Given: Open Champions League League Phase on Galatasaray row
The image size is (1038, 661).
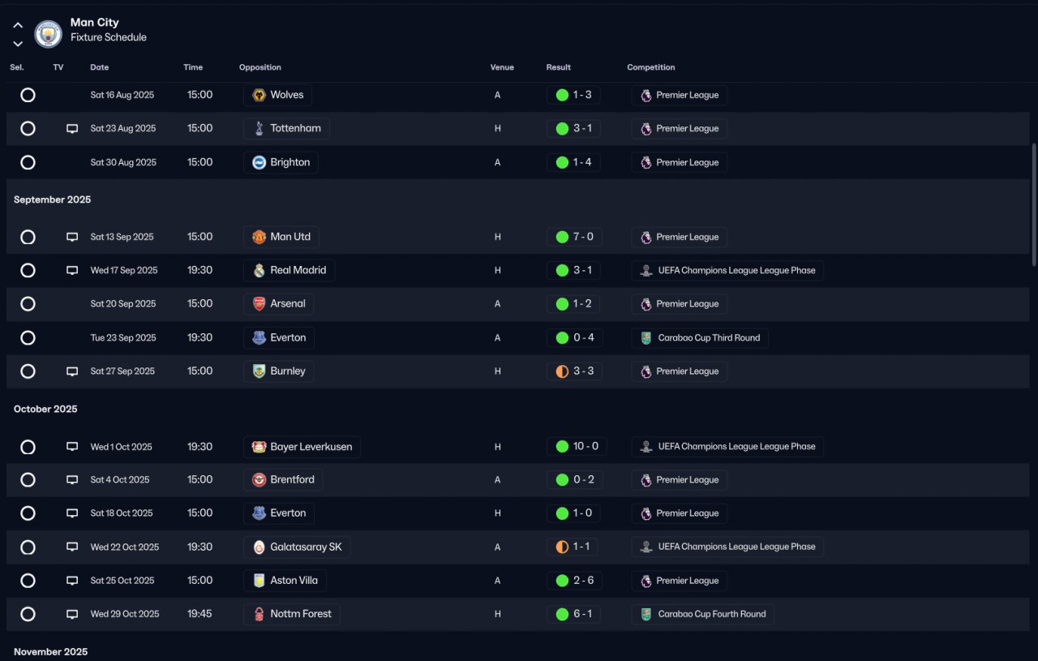Looking at the screenshot, I should pyautogui.click(x=727, y=547).
